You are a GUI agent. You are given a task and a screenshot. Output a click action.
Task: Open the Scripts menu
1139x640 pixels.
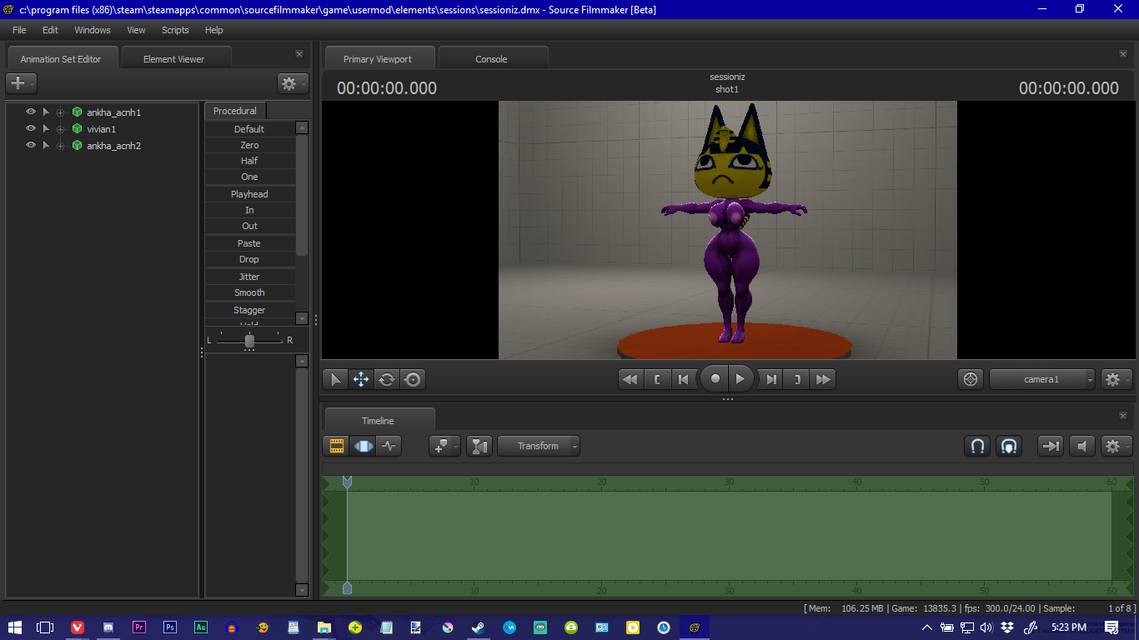[x=175, y=30]
